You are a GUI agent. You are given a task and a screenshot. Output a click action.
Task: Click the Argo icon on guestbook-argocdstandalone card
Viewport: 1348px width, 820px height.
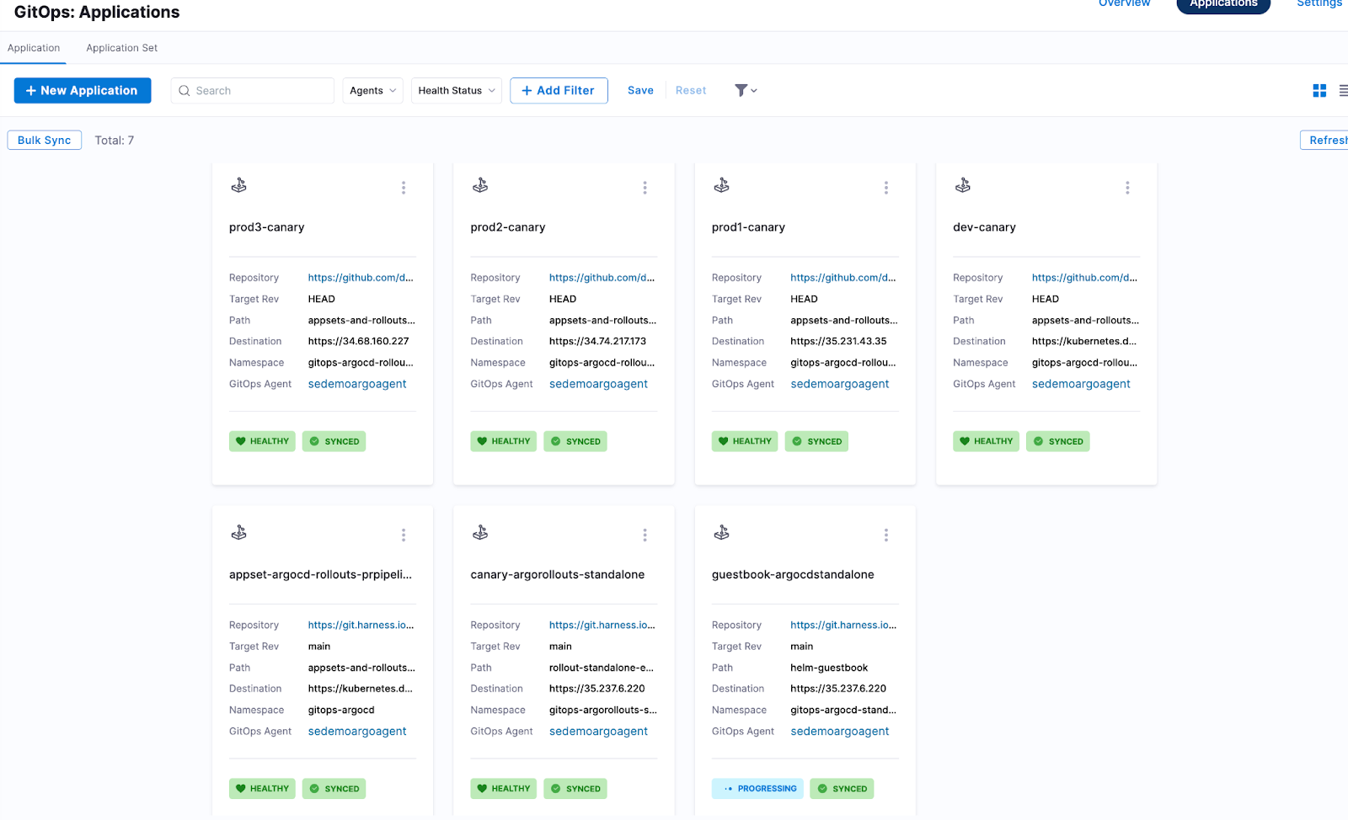tap(722, 533)
